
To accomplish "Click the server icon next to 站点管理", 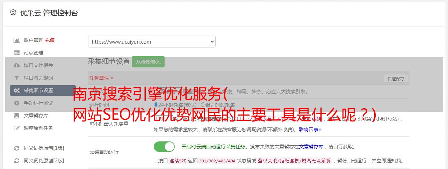I will pos(16,53).
